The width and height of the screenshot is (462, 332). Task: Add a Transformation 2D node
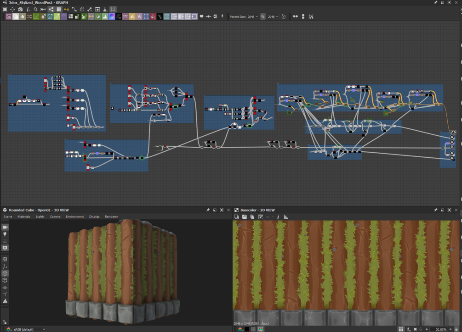[x=146, y=17]
